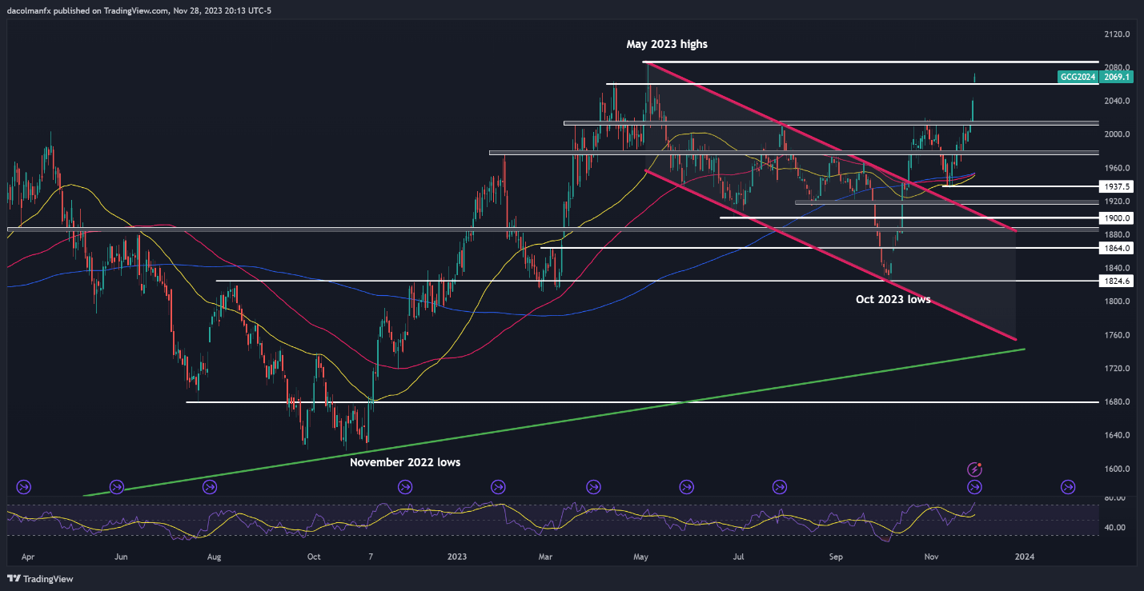Viewport: 1144px width, 591px height.
Task: Click the contract switch marker after Mar
Action: [593, 486]
